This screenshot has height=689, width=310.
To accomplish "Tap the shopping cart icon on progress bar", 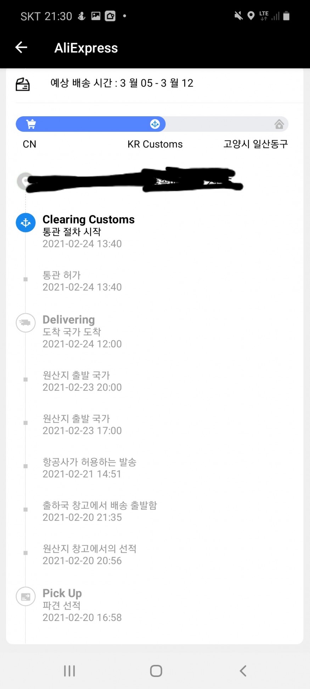I will point(31,124).
